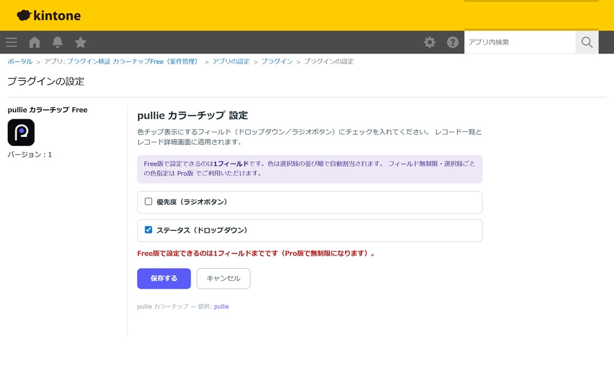The height and width of the screenshot is (384, 614).
Task: Focus the アプリ内検索 search field
Action: pos(520,42)
